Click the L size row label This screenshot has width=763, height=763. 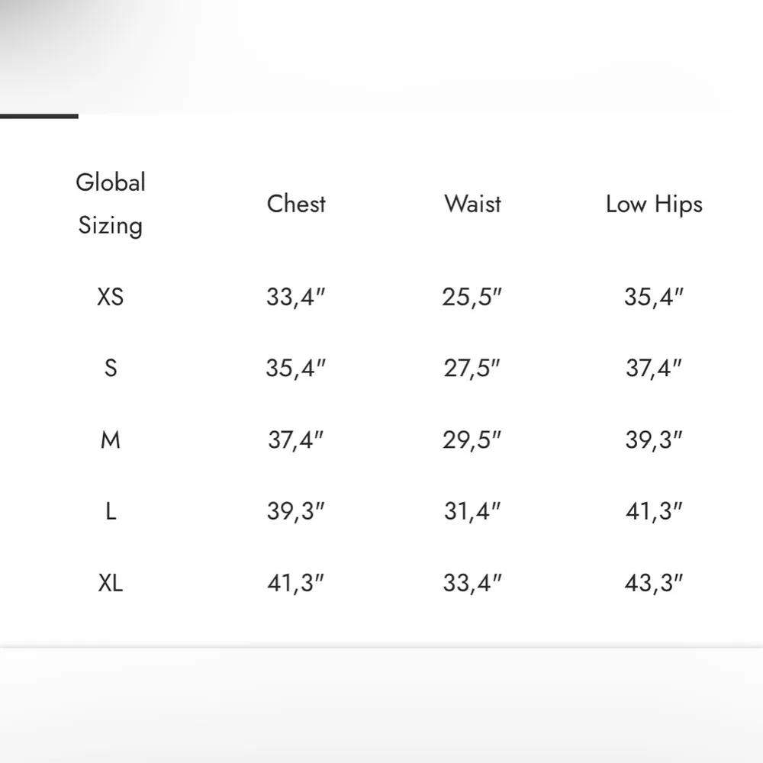(x=111, y=512)
